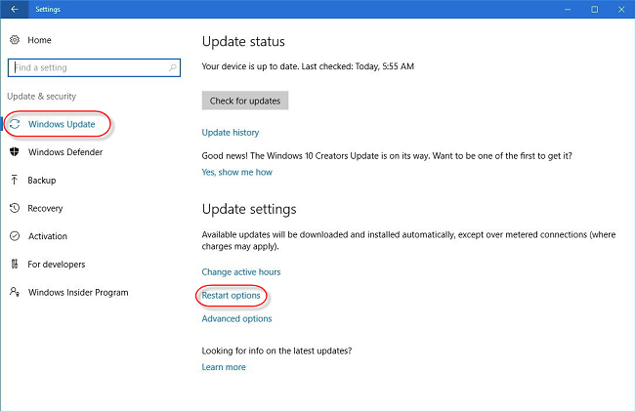Select Windows Update in sidebar
The width and height of the screenshot is (635, 411).
(62, 124)
